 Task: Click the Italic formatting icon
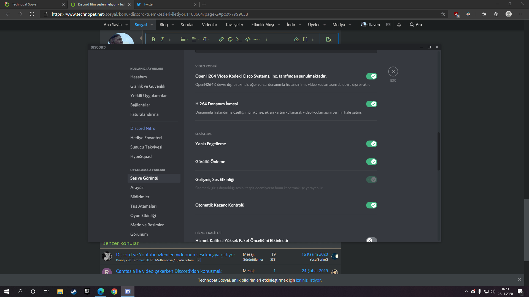pos(162,39)
